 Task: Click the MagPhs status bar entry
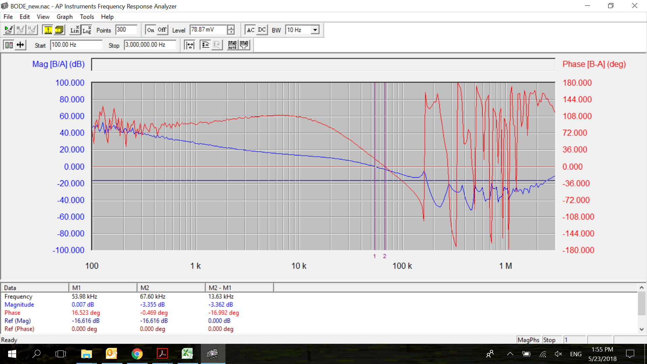[528, 340]
